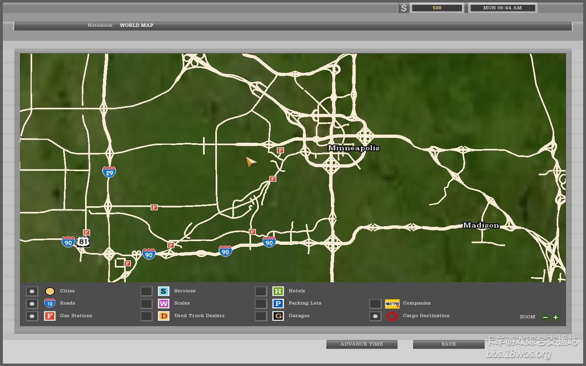Enable the Services checkbox

point(146,291)
